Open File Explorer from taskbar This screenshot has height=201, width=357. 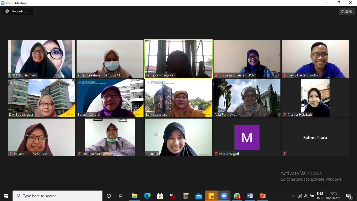134,196
